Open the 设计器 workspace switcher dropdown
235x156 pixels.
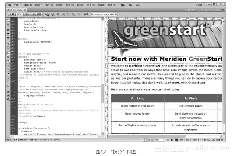coord(200,5)
